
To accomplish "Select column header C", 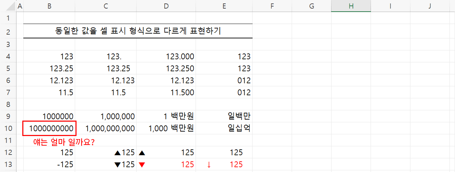I will [x=106, y=6].
